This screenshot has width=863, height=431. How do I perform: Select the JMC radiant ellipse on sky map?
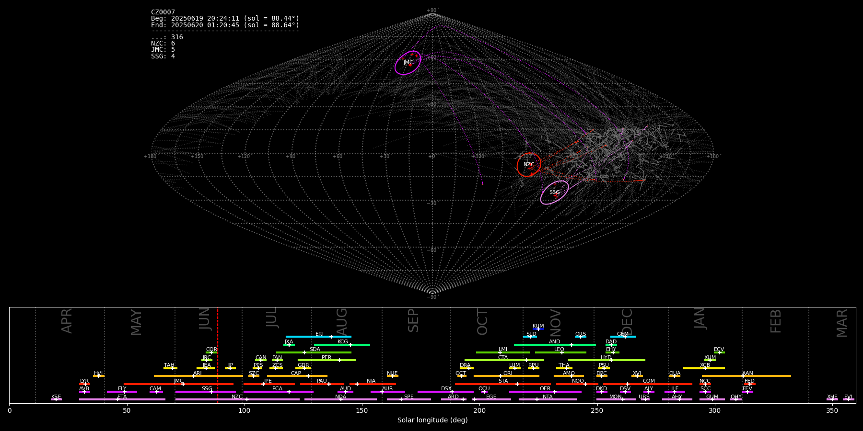point(408,63)
